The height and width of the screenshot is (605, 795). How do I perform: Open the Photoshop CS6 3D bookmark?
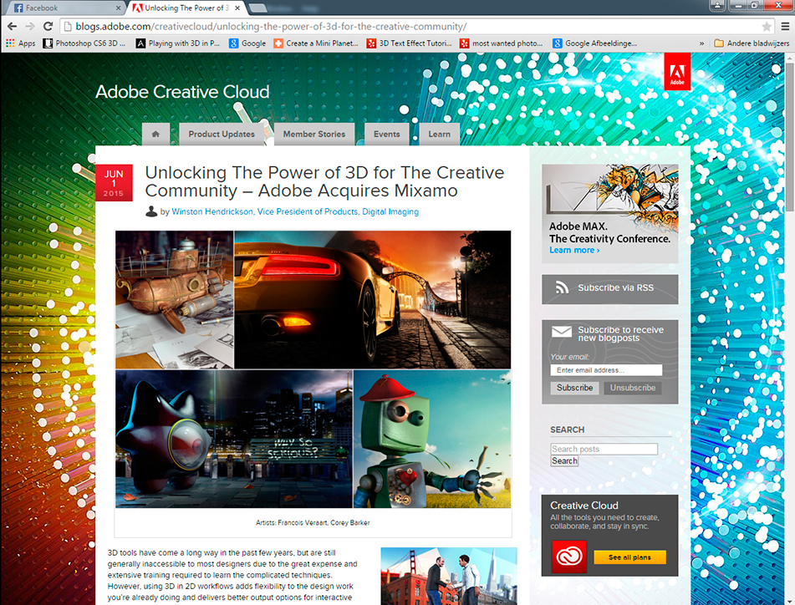(x=84, y=43)
